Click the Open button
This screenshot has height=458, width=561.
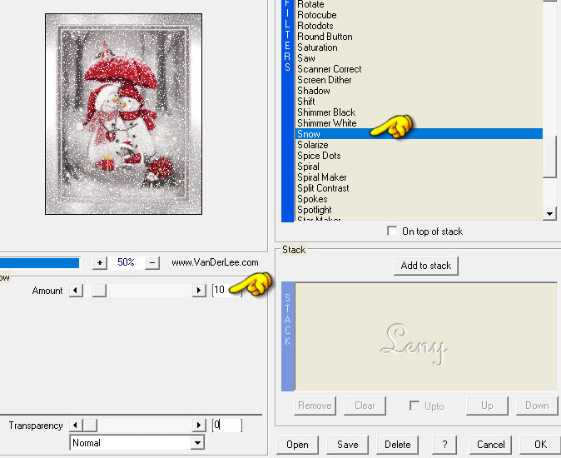click(x=297, y=445)
